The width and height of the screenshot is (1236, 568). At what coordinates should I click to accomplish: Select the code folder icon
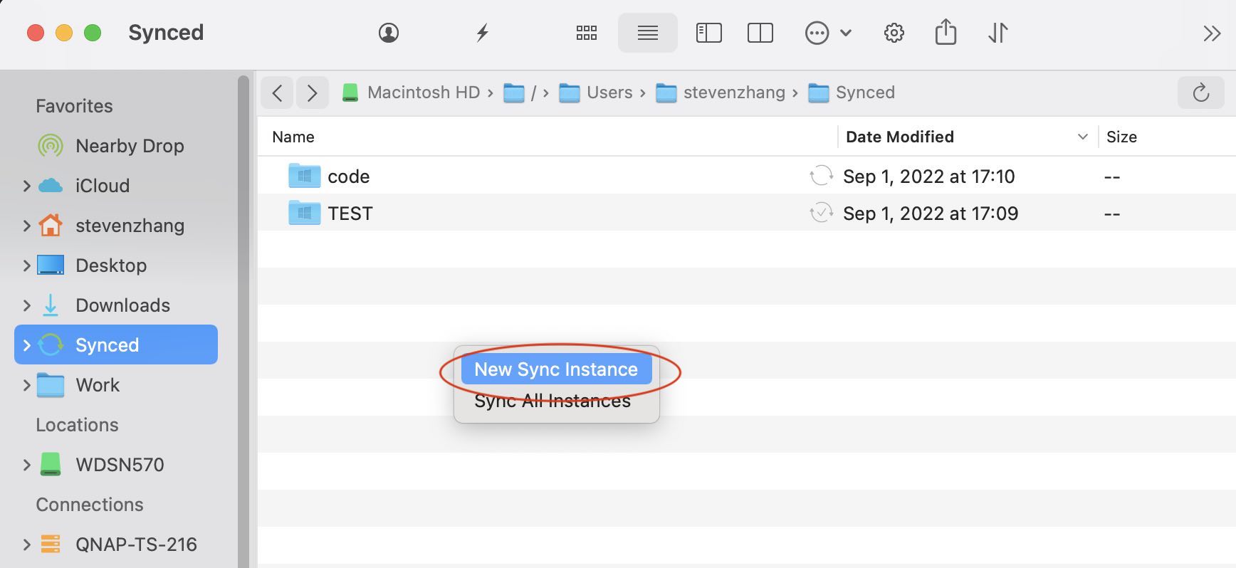(x=305, y=175)
